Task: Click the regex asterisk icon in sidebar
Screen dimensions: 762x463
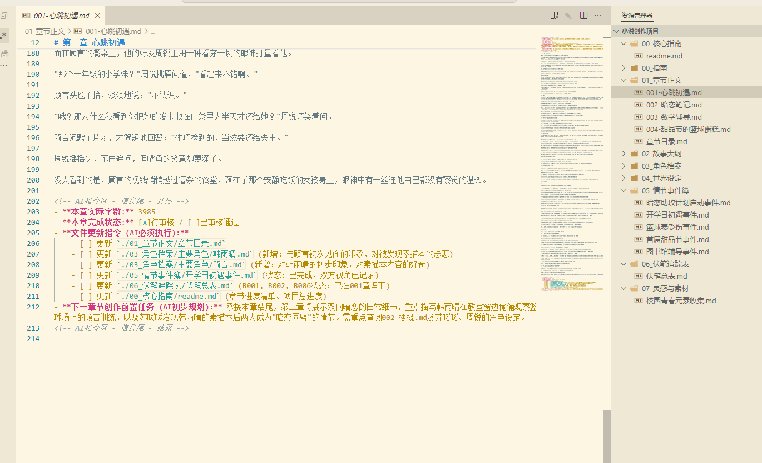Action: (4, 36)
